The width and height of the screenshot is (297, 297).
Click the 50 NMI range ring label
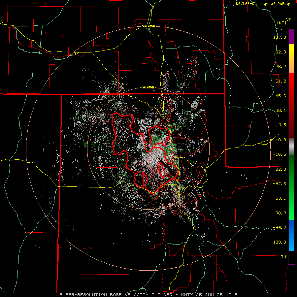pyautogui.click(x=148, y=87)
